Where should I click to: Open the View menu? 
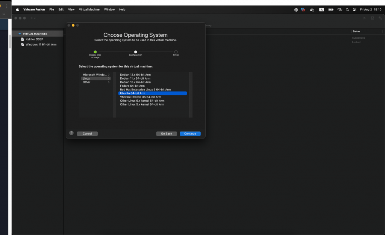[x=71, y=9]
